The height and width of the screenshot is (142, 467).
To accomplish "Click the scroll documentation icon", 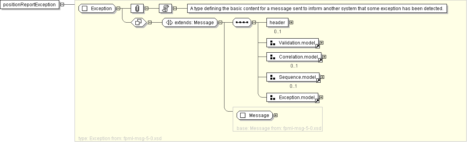I will (165, 8).
